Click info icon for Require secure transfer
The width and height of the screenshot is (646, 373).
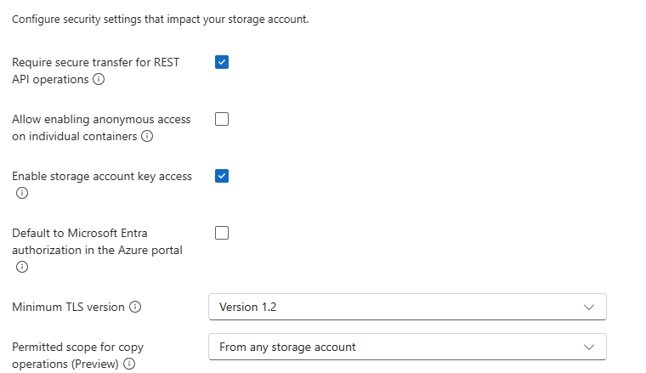[x=99, y=79]
